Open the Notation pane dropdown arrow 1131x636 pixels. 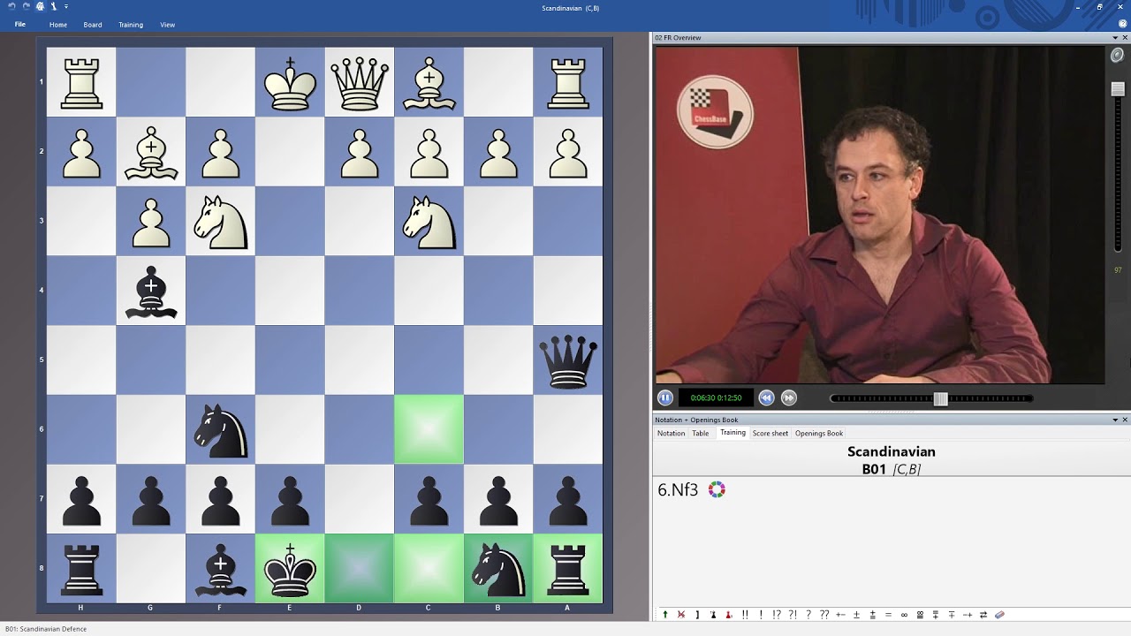pos(1115,420)
